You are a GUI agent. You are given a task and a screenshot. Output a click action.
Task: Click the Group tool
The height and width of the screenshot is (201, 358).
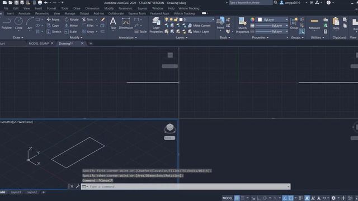coord(294,23)
